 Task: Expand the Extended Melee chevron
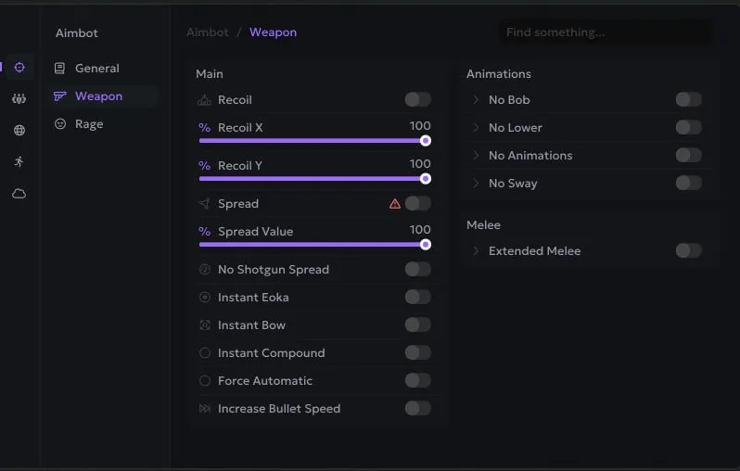476,250
